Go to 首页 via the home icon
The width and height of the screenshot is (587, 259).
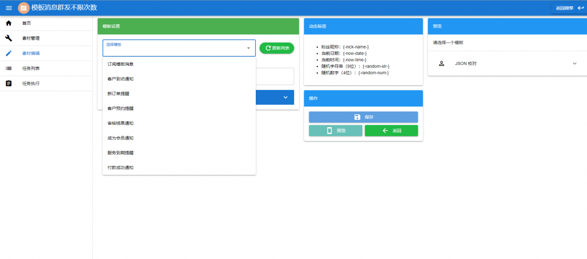click(x=8, y=23)
